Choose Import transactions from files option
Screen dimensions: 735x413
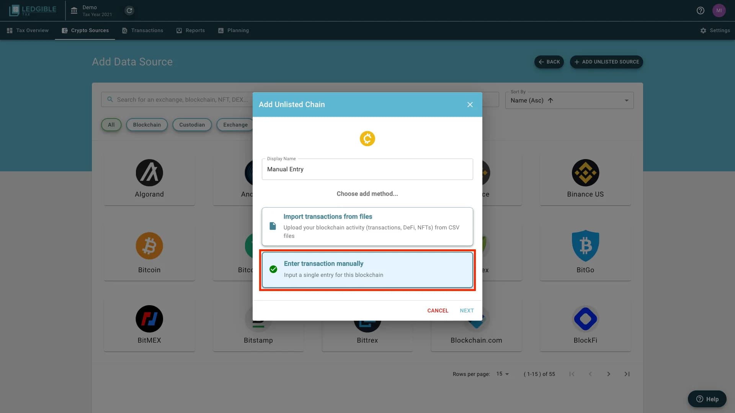point(367,226)
